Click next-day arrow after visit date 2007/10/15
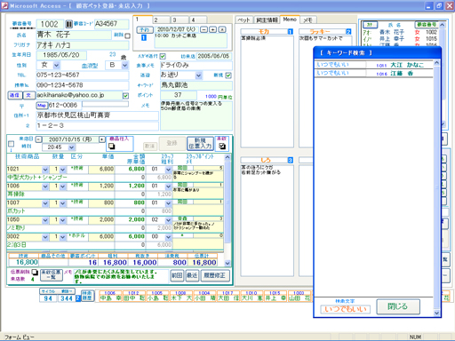The width and height of the screenshot is (455, 341). [101, 139]
